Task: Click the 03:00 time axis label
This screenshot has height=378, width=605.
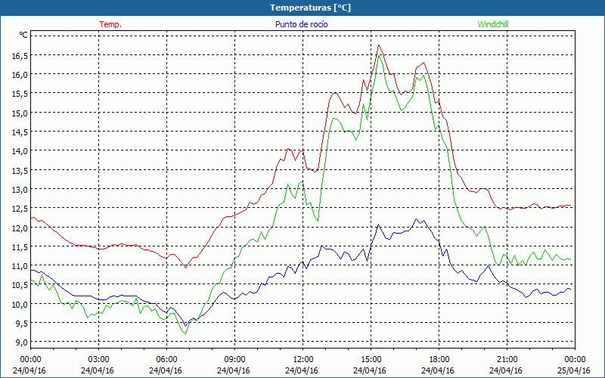Action: tap(99, 360)
